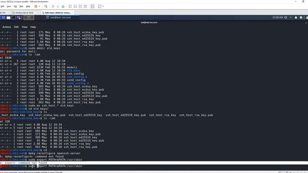Image resolution: width=308 pixels, height=173 pixels.
Task: Close the Windows Server 2016 tab
Action: [38, 12]
